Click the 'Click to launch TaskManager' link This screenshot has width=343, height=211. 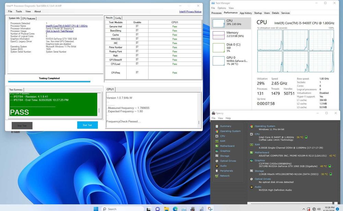click(x=59, y=31)
